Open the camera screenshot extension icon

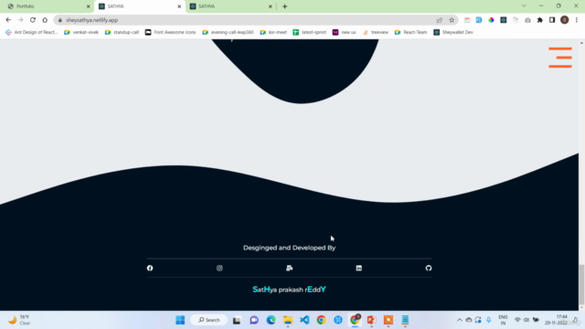pyautogui.click(x=527, y=20)
